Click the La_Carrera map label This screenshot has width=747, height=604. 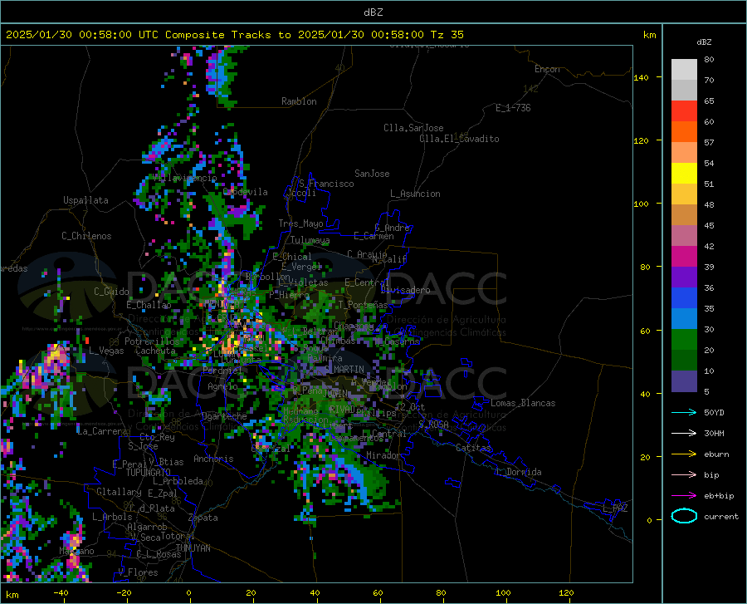(x=102, y=431)
